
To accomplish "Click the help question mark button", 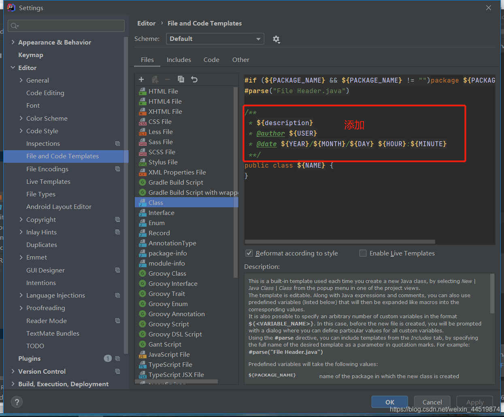I will [x=17, y=402].
